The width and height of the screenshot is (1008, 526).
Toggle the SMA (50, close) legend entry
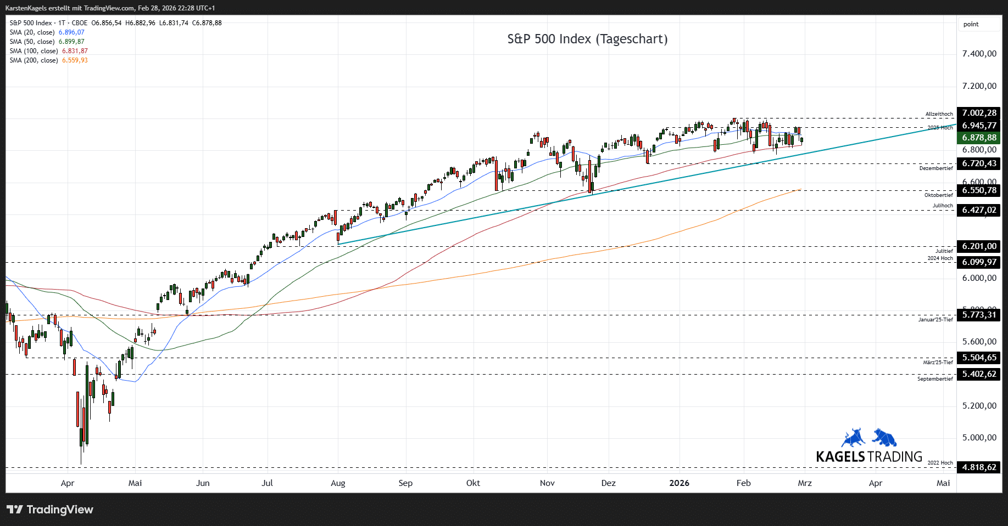pyautogui.click(x=32, y=42)
